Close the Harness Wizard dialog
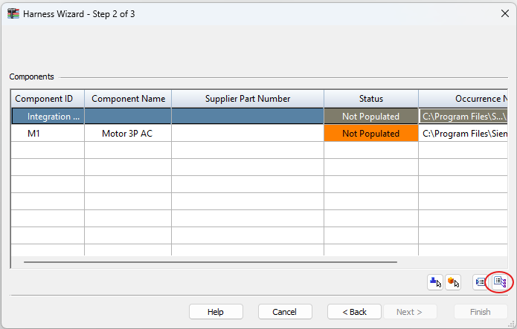The width and height of the screenshot is (517, 329). tap(505, 13)
